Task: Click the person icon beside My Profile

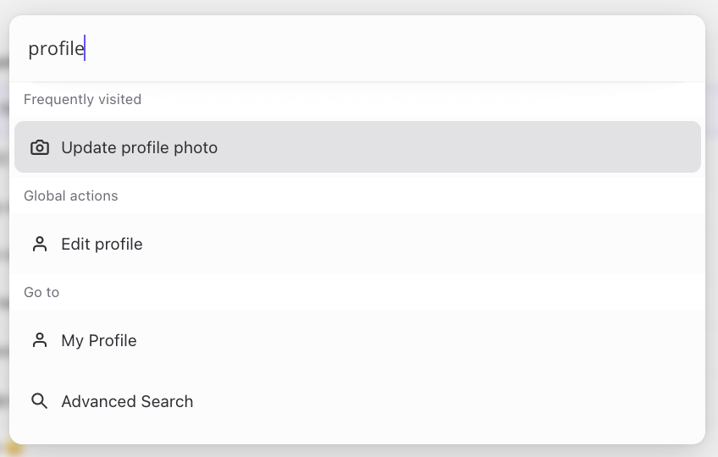Action: 40,340
